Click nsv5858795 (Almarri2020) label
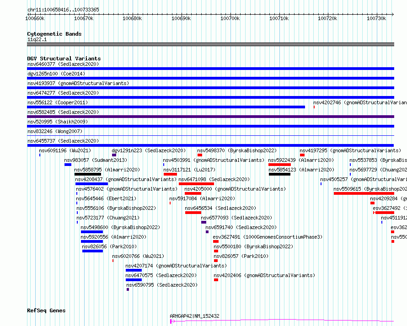The width and height of the screenshot is (407, 326). [107, 170]
